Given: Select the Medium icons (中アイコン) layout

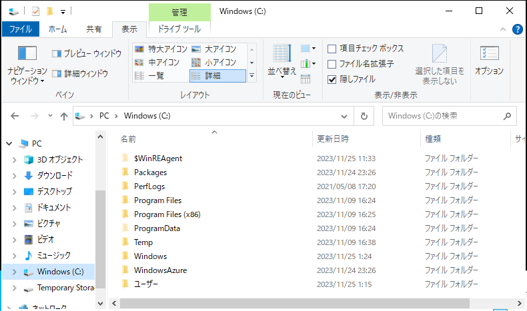Looking at the screenshot, I should tap(157, 63).
